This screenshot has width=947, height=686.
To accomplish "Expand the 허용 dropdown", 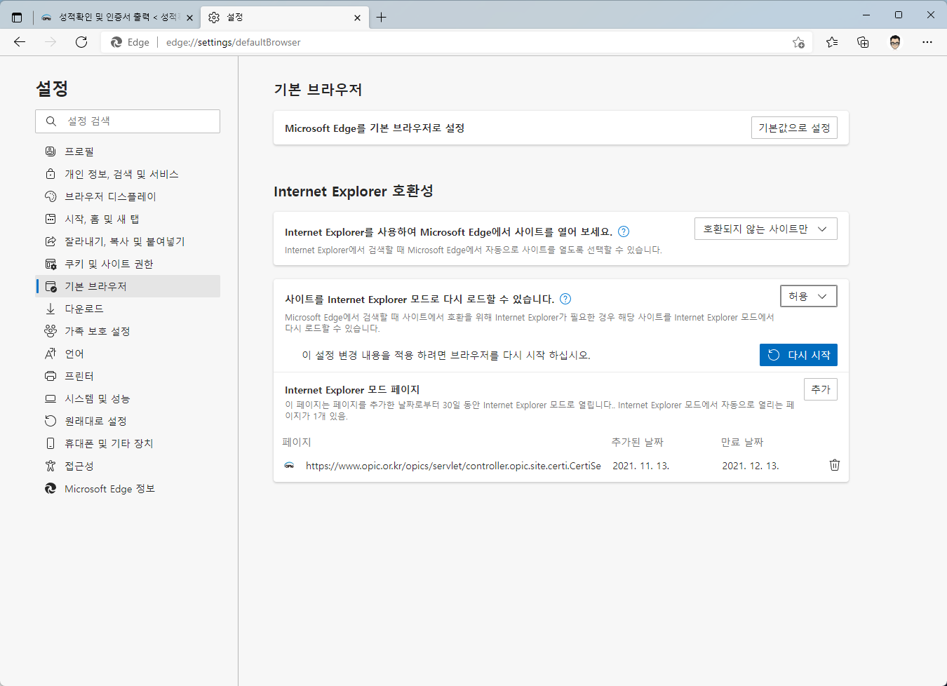I will 809,296.
